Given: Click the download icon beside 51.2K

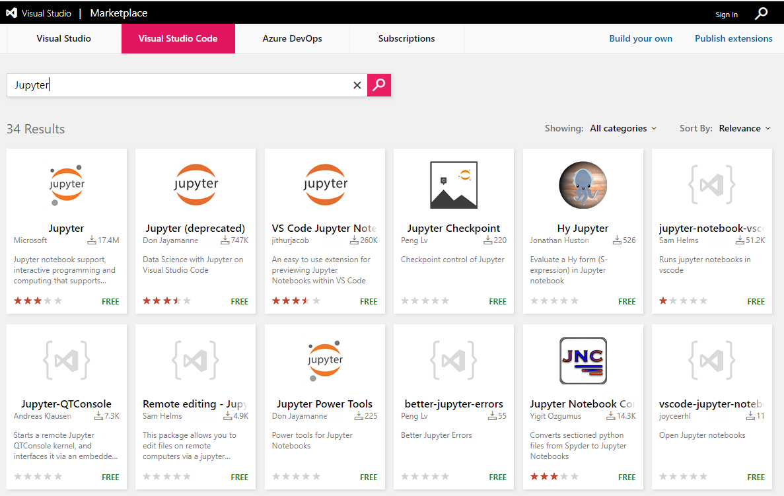Looking at the screenshot, I should [740, 240].
